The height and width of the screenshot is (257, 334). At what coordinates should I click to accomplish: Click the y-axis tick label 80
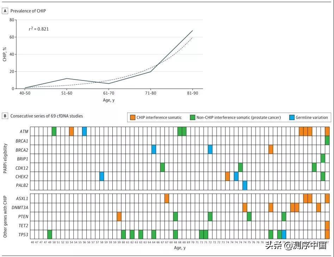(12, 20)
